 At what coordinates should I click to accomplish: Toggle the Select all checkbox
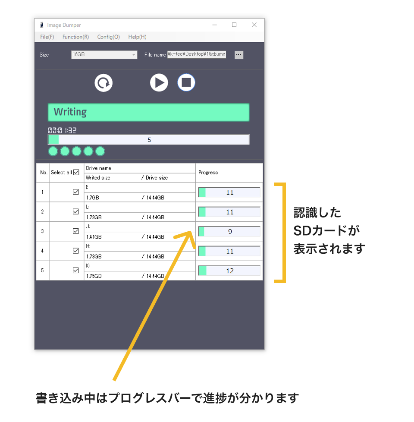coord(76,172)
